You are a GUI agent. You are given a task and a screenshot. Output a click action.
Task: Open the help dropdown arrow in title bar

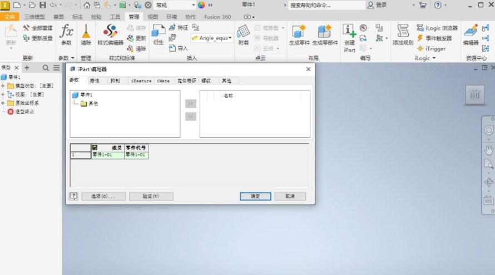pos(445,5)
